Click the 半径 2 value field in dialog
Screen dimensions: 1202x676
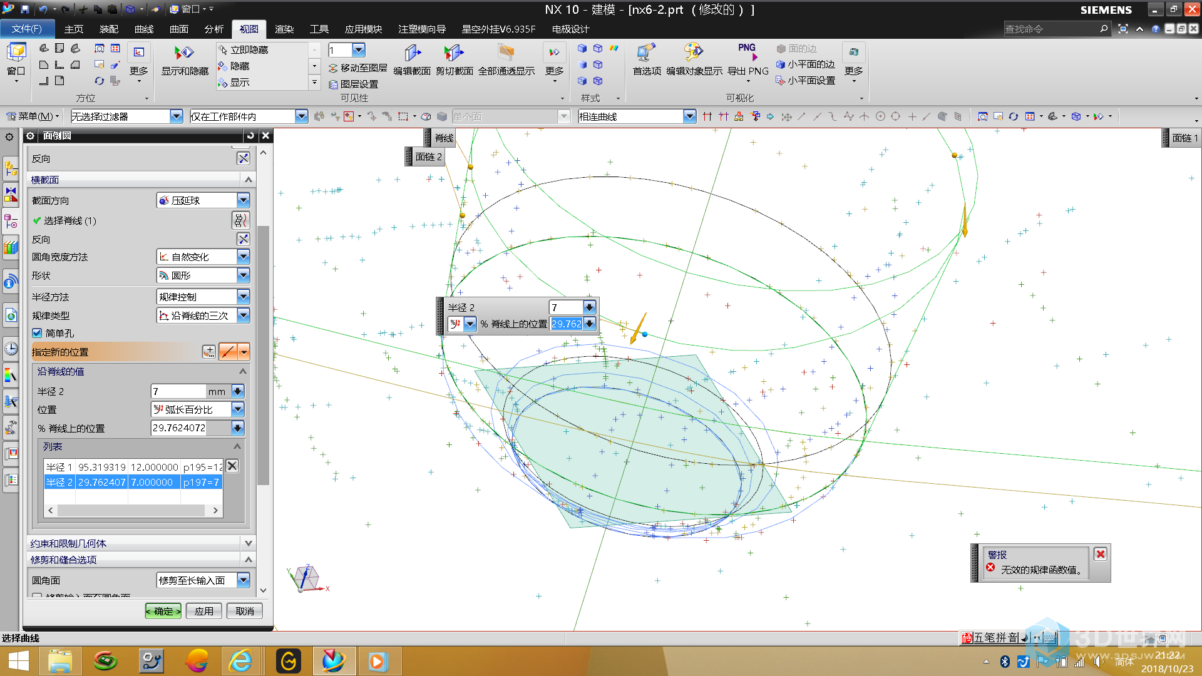178,391
